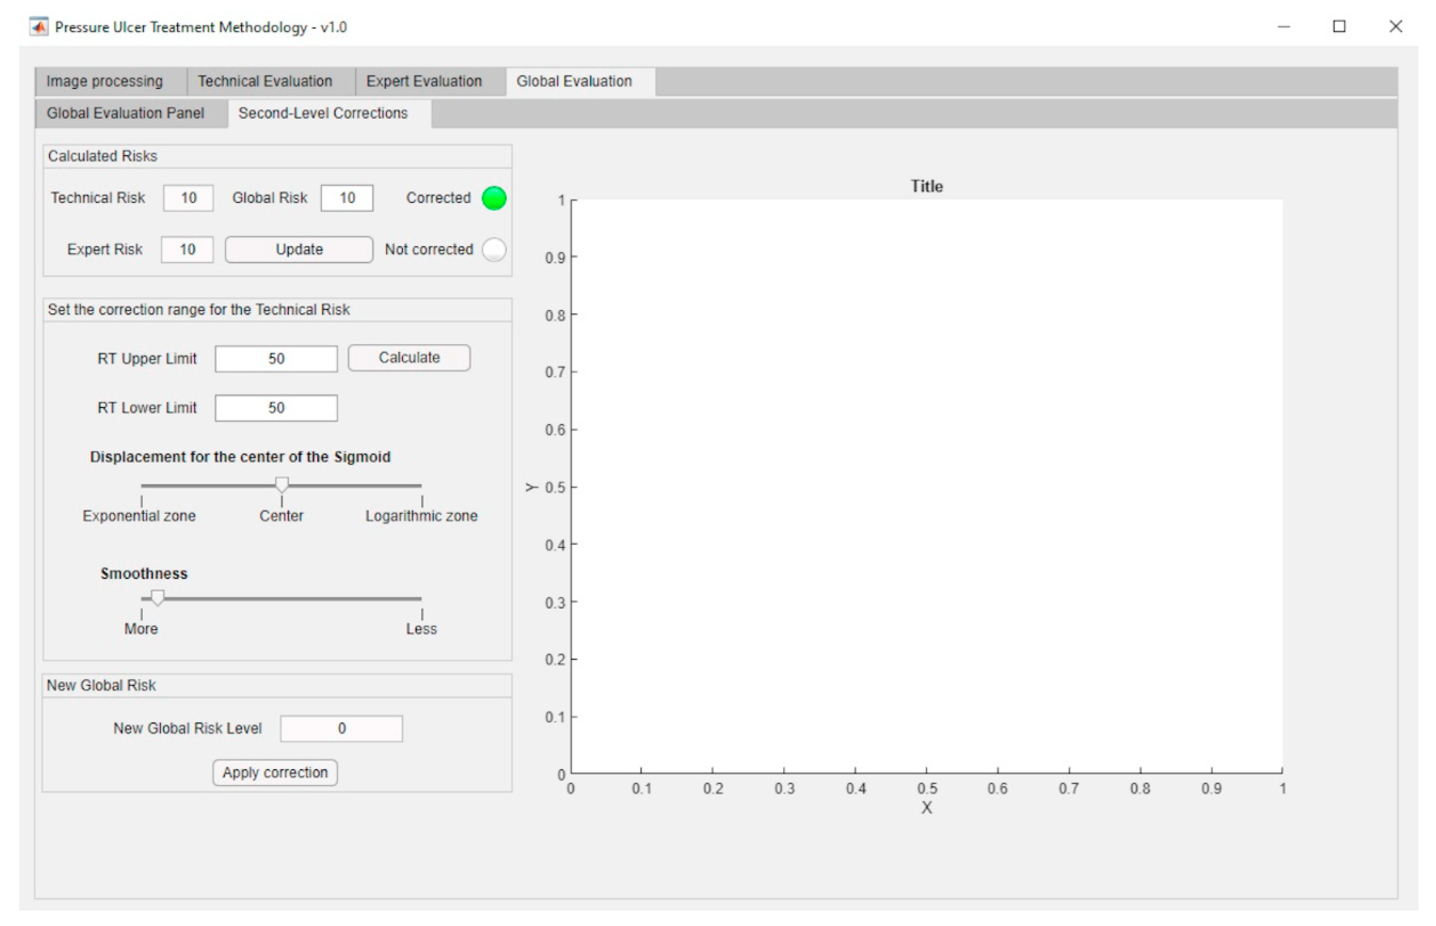The image size is (1436, 926).
Task: Click the Apply correction button
Action: pos(275,773)
